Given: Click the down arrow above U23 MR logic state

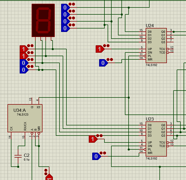Looking at the screenshot, I should (x=104, y=153).
